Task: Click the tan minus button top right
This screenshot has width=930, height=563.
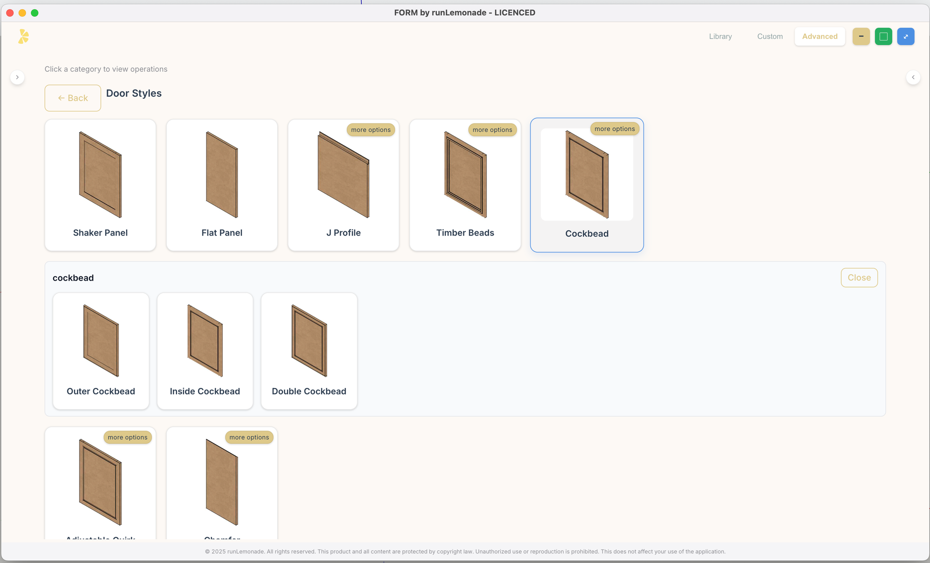Action: 861,36
